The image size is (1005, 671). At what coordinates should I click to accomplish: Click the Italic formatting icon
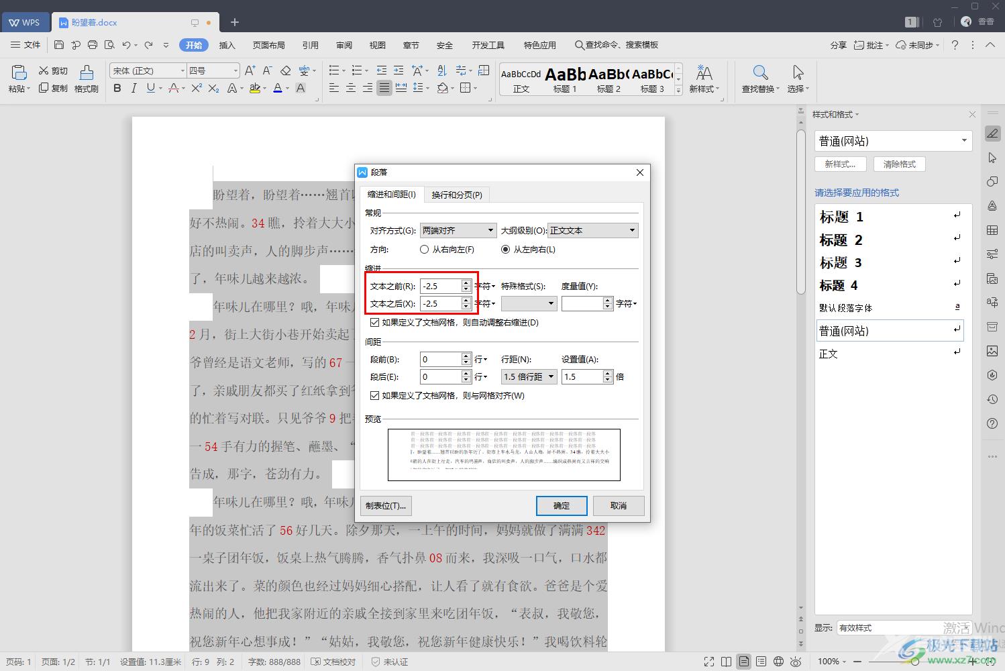click(134, 88)
